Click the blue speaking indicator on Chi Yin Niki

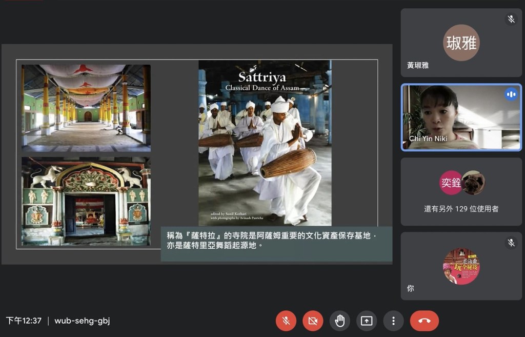point(511,94)
